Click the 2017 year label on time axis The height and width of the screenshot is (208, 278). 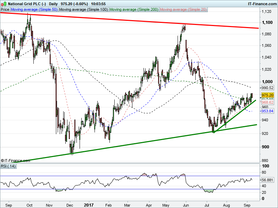click(x=89, y=205)
